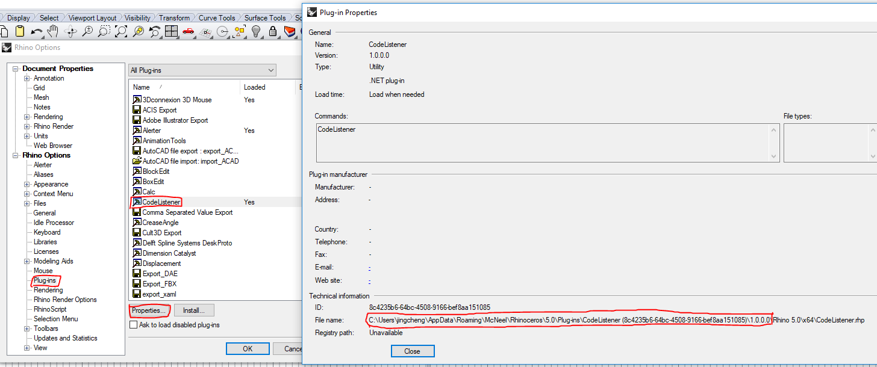Expand the Rhino Render tree node
The width and height of the screenshot is (877, 367).
(x=27, y=126)
